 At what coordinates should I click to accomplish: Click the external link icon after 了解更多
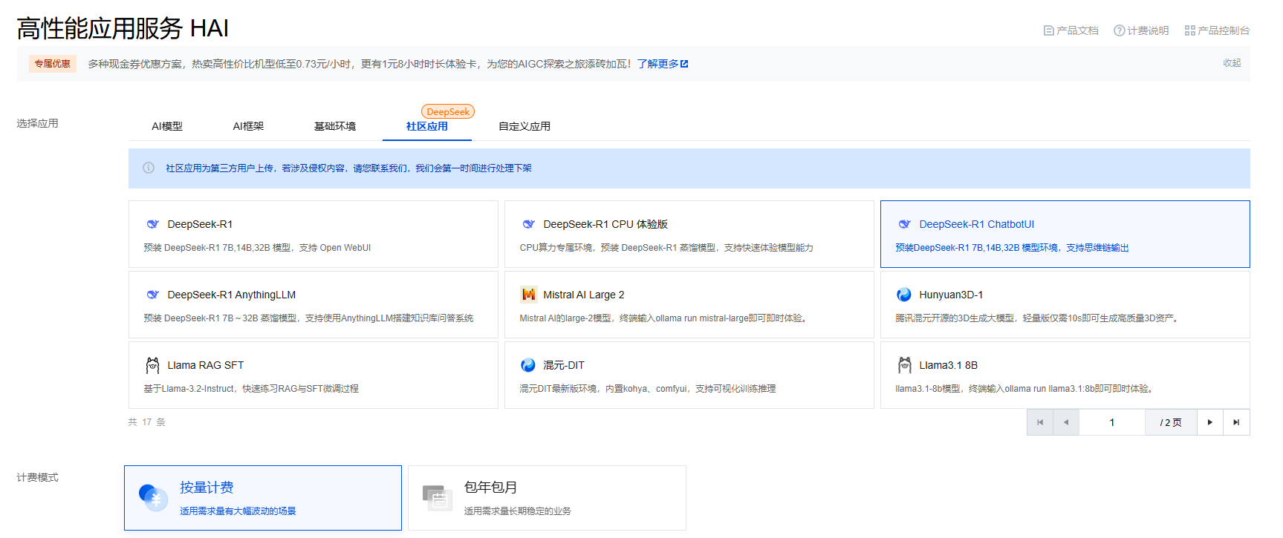pyautogui.click(x=684, y=64)
